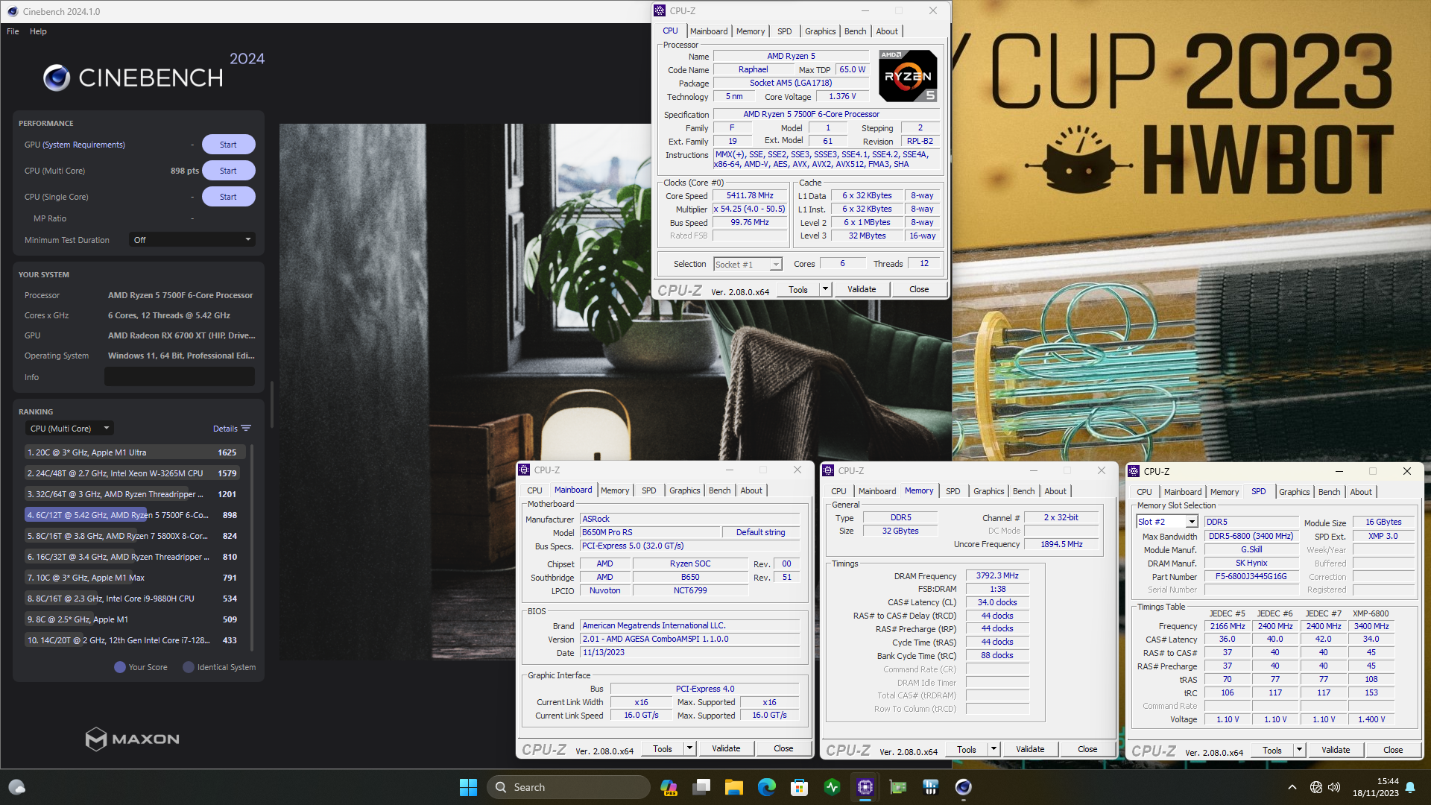Click Your Score legend dot
This screenshot has width=1431, height=805.
pyautogui.click(x=119, y=667)
